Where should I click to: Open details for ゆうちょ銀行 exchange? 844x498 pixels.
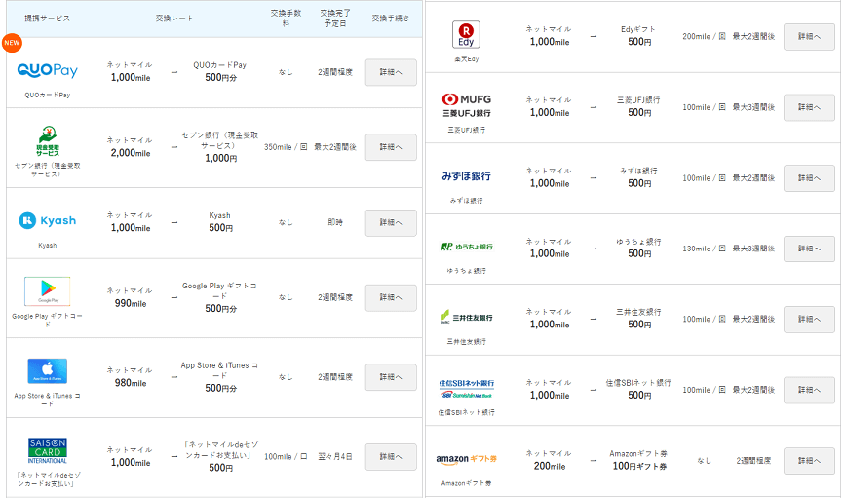point(809,249)
